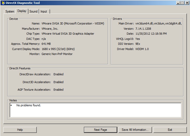190x136 pixels.
Task: Click device name 'VMware SVGA 3D' value
Action: pos(73,23)
